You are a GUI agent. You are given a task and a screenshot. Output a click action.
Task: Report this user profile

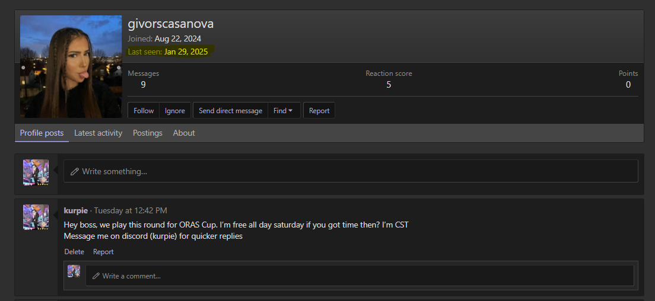(319, 110)
